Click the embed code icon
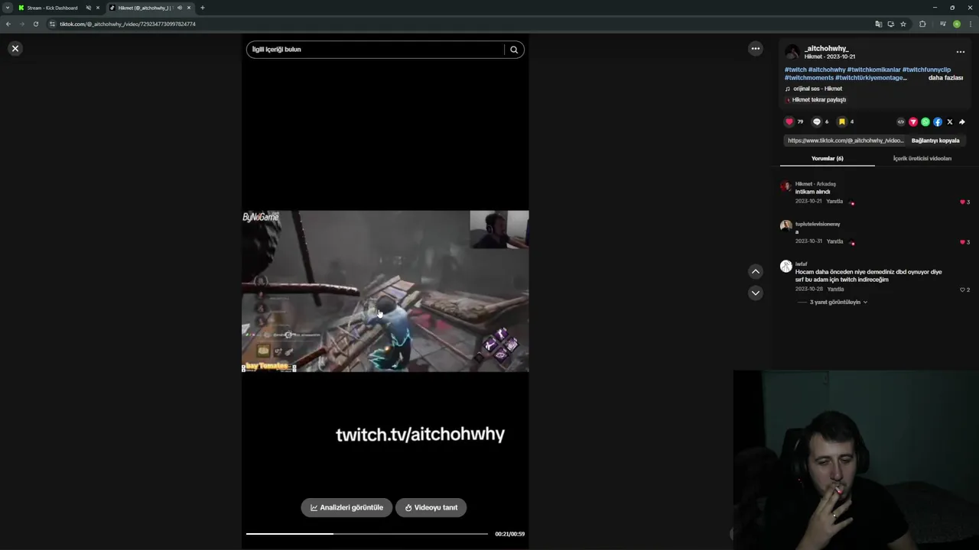 (901, 121)
